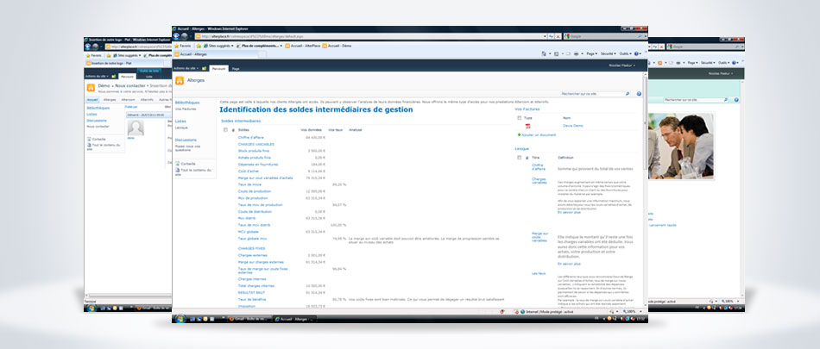Viewport: 820px width, 349px height.
Task: Select the Page ribbon tab in front window
Action: click(236, 68)
